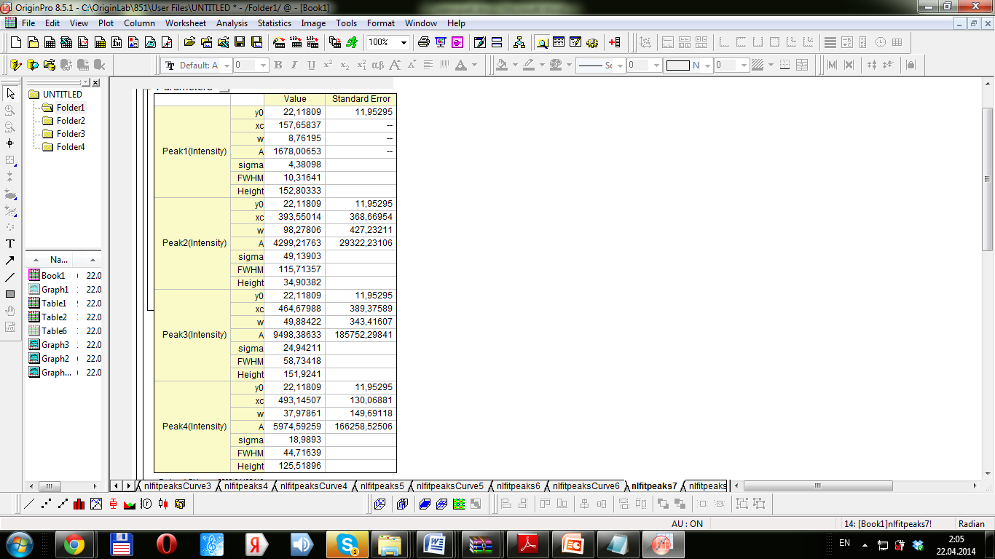995x559 pixels.
Task: Click the Box chart plot icon
Action: coord(114,503)
